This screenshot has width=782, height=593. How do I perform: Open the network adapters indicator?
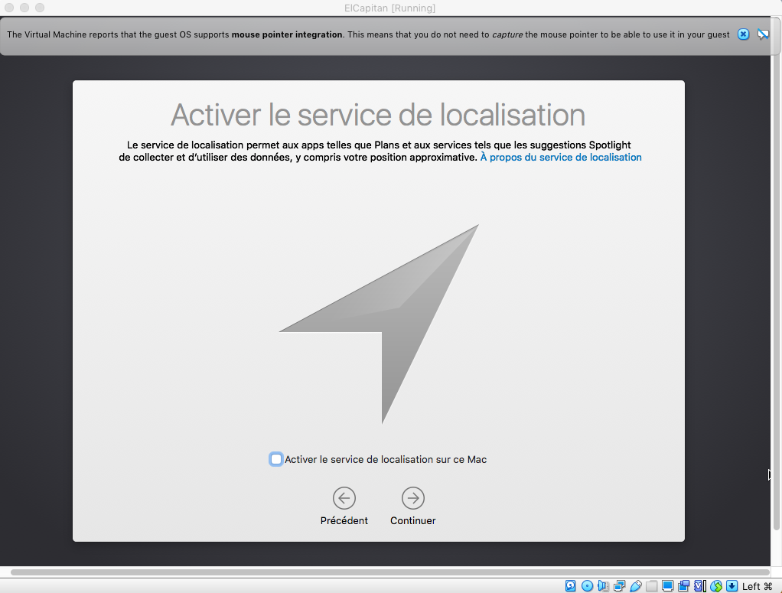pyautogui.click(x=620, y=586)
